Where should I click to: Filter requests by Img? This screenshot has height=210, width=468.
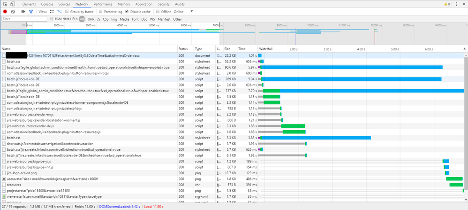click(x=114, y=19)
